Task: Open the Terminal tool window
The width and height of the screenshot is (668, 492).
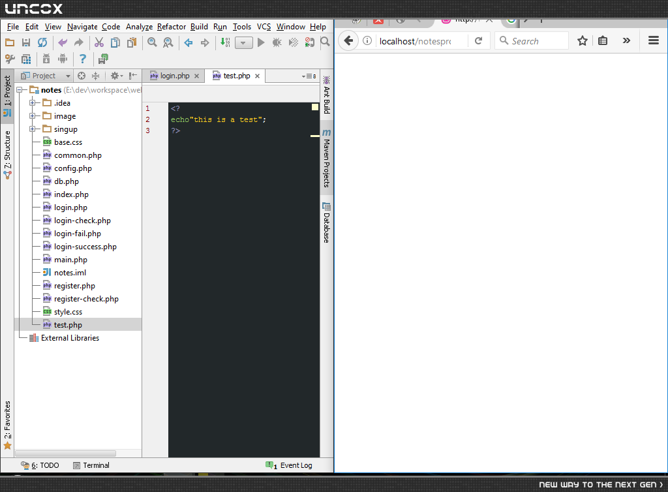Action: click(91, 465)
